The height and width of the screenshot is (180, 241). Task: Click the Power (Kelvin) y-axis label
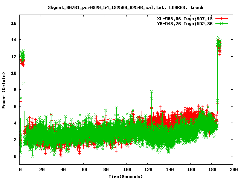(4, 90)
